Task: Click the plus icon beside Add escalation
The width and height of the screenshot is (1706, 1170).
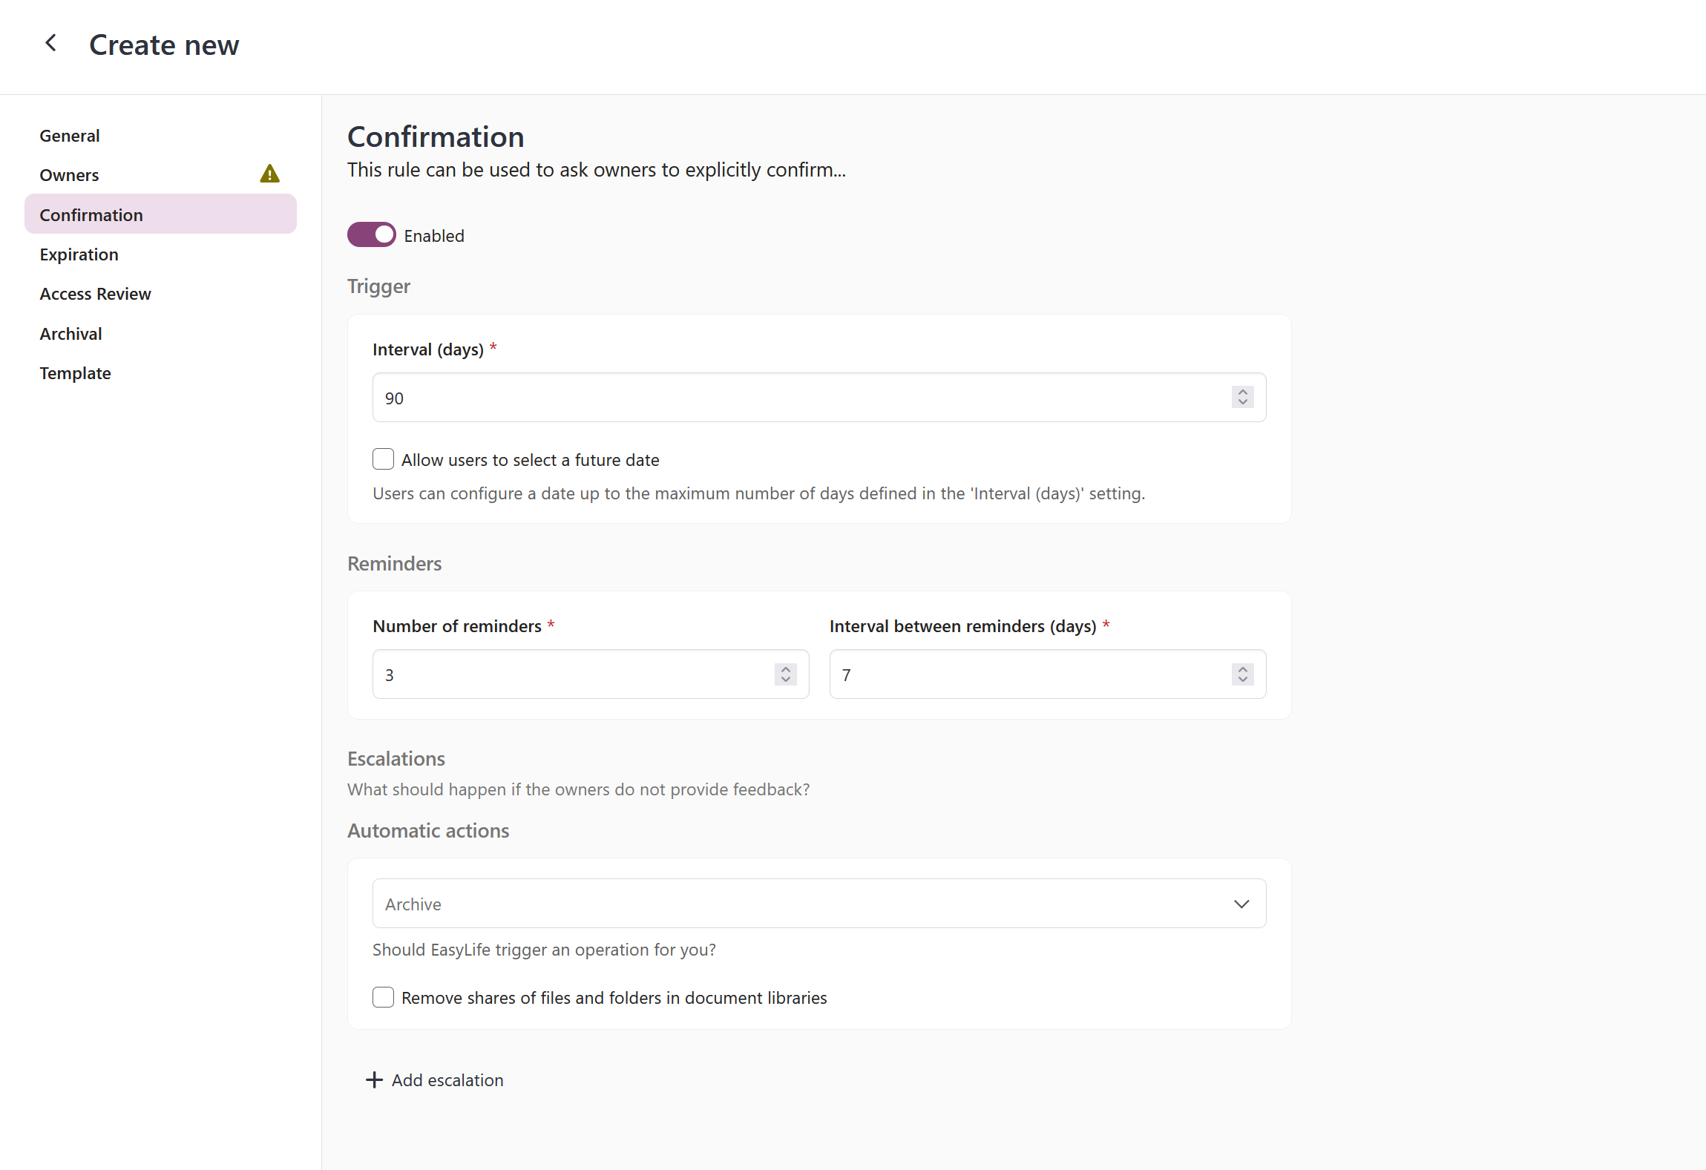Action: point(373,1080)
